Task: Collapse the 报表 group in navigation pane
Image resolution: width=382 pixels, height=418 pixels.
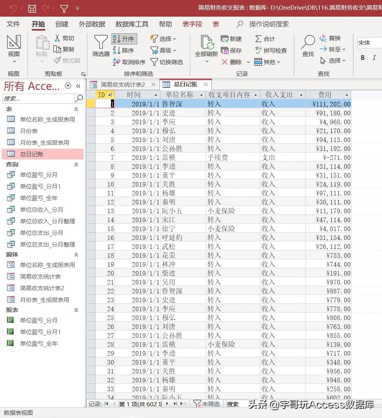Action: (x=76, y=310)
